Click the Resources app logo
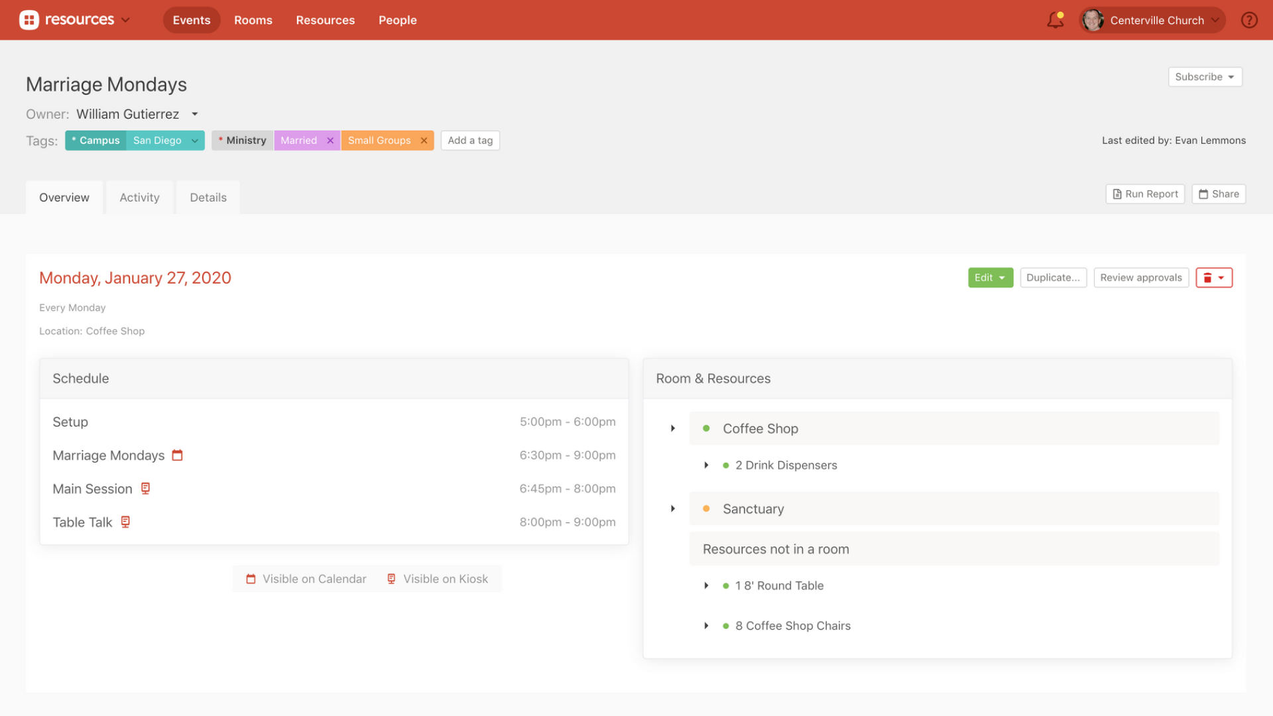The width and height of the screenshot is (1273, 716). (30, 20)
